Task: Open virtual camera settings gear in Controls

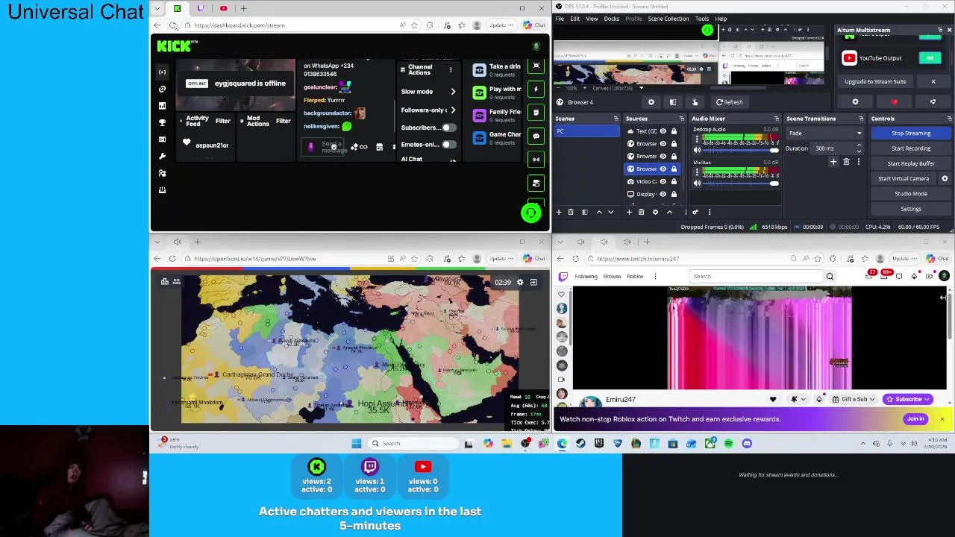Action: (x=945, y=178)
